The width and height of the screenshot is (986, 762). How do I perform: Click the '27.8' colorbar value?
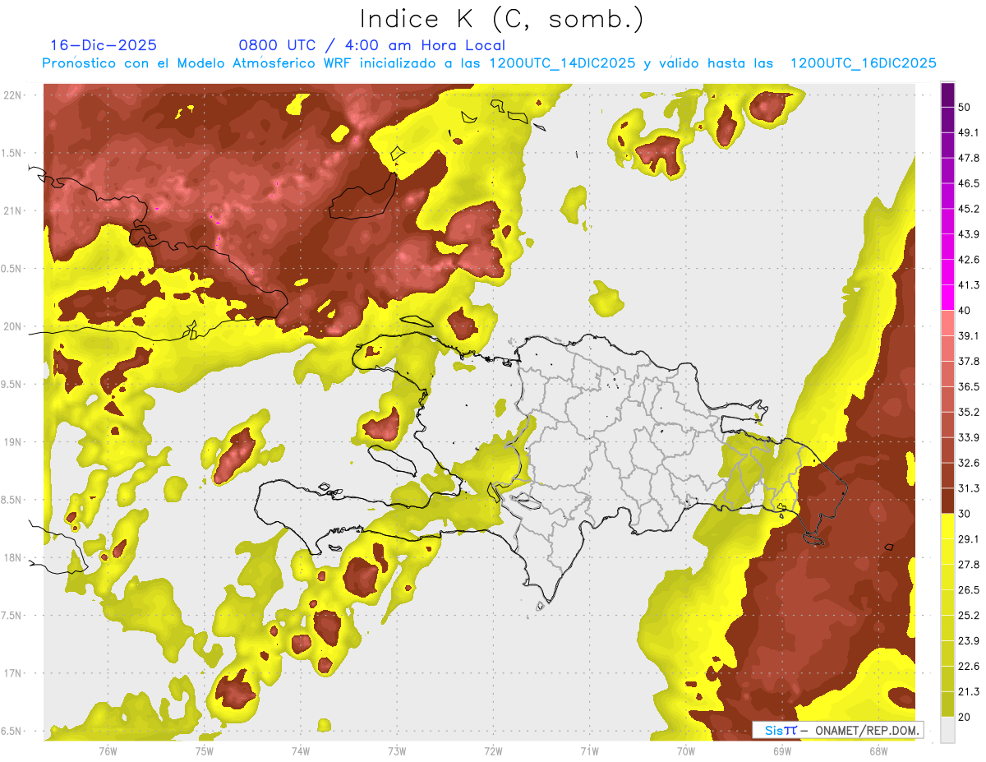[969, 565]
